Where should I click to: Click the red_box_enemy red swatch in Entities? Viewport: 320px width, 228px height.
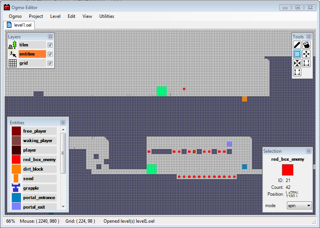[16, 159]
